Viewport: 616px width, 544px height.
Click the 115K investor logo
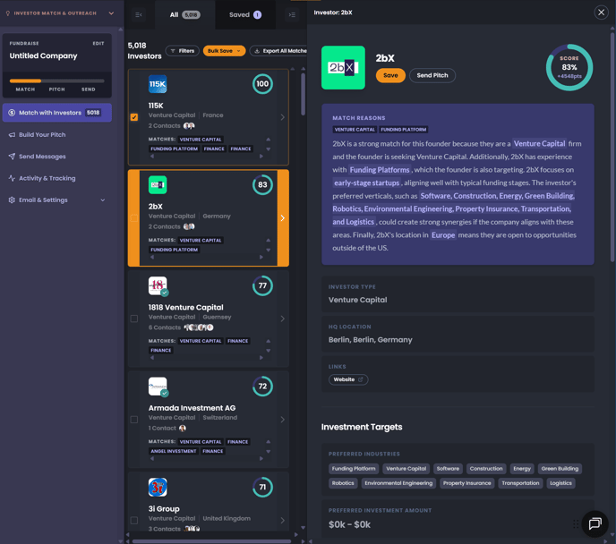(x=158, y=85)
